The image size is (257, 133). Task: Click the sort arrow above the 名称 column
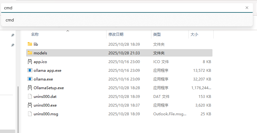click(x=68, y=31)
